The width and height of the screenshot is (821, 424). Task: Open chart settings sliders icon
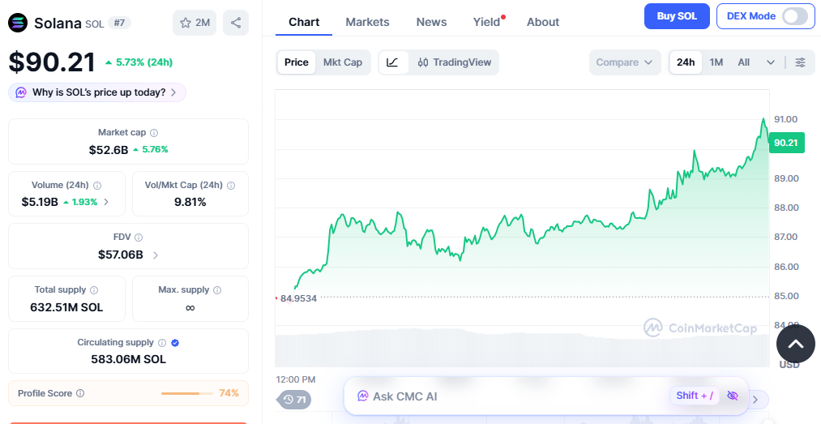pos(800,62)
